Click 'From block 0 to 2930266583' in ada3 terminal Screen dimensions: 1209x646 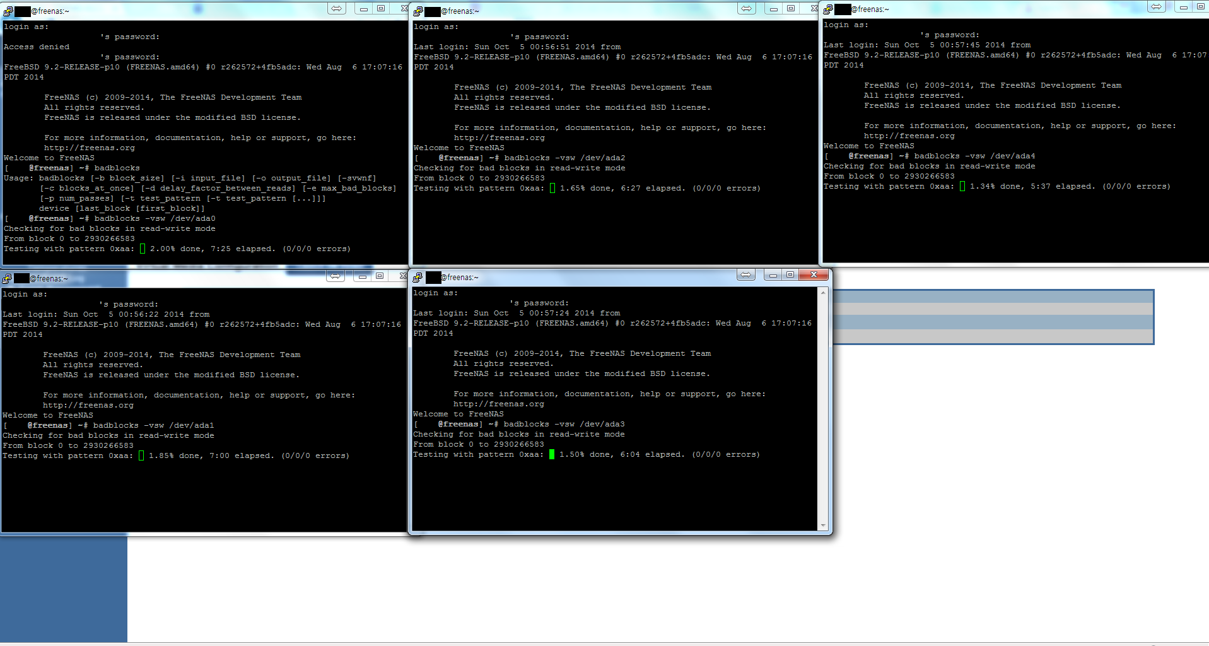(479, 445)
